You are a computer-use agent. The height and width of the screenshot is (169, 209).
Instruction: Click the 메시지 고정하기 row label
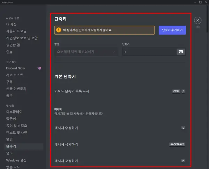click(66, 161)
